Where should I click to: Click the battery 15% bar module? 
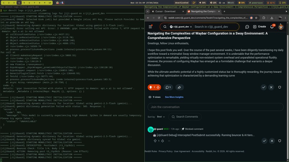click(283, 3)
